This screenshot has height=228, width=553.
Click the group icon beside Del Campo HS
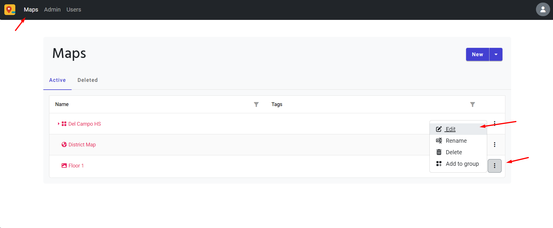pyautogui.click(x=64, y=124)
